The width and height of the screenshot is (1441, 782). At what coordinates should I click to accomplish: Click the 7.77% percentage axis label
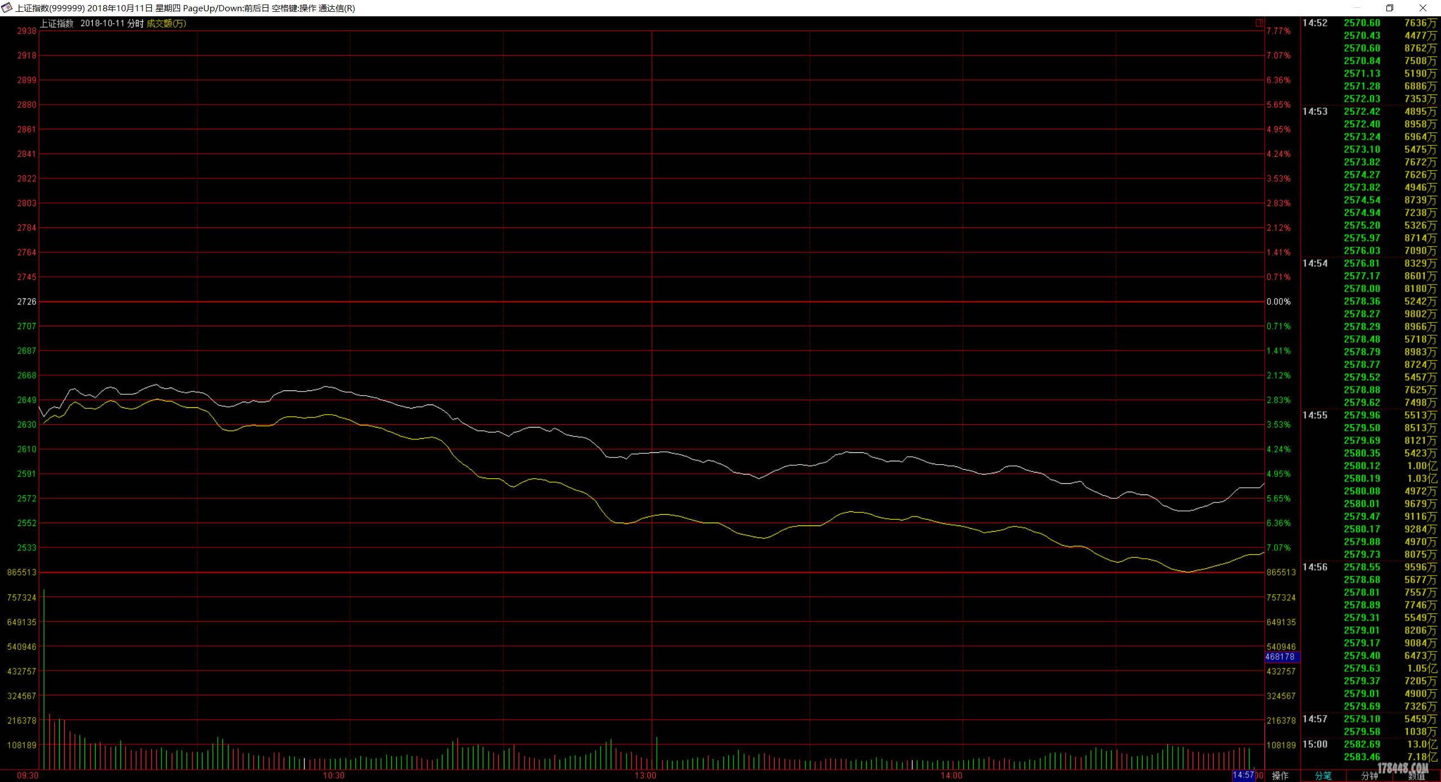pyautogui.click(x=1279, y=32)
